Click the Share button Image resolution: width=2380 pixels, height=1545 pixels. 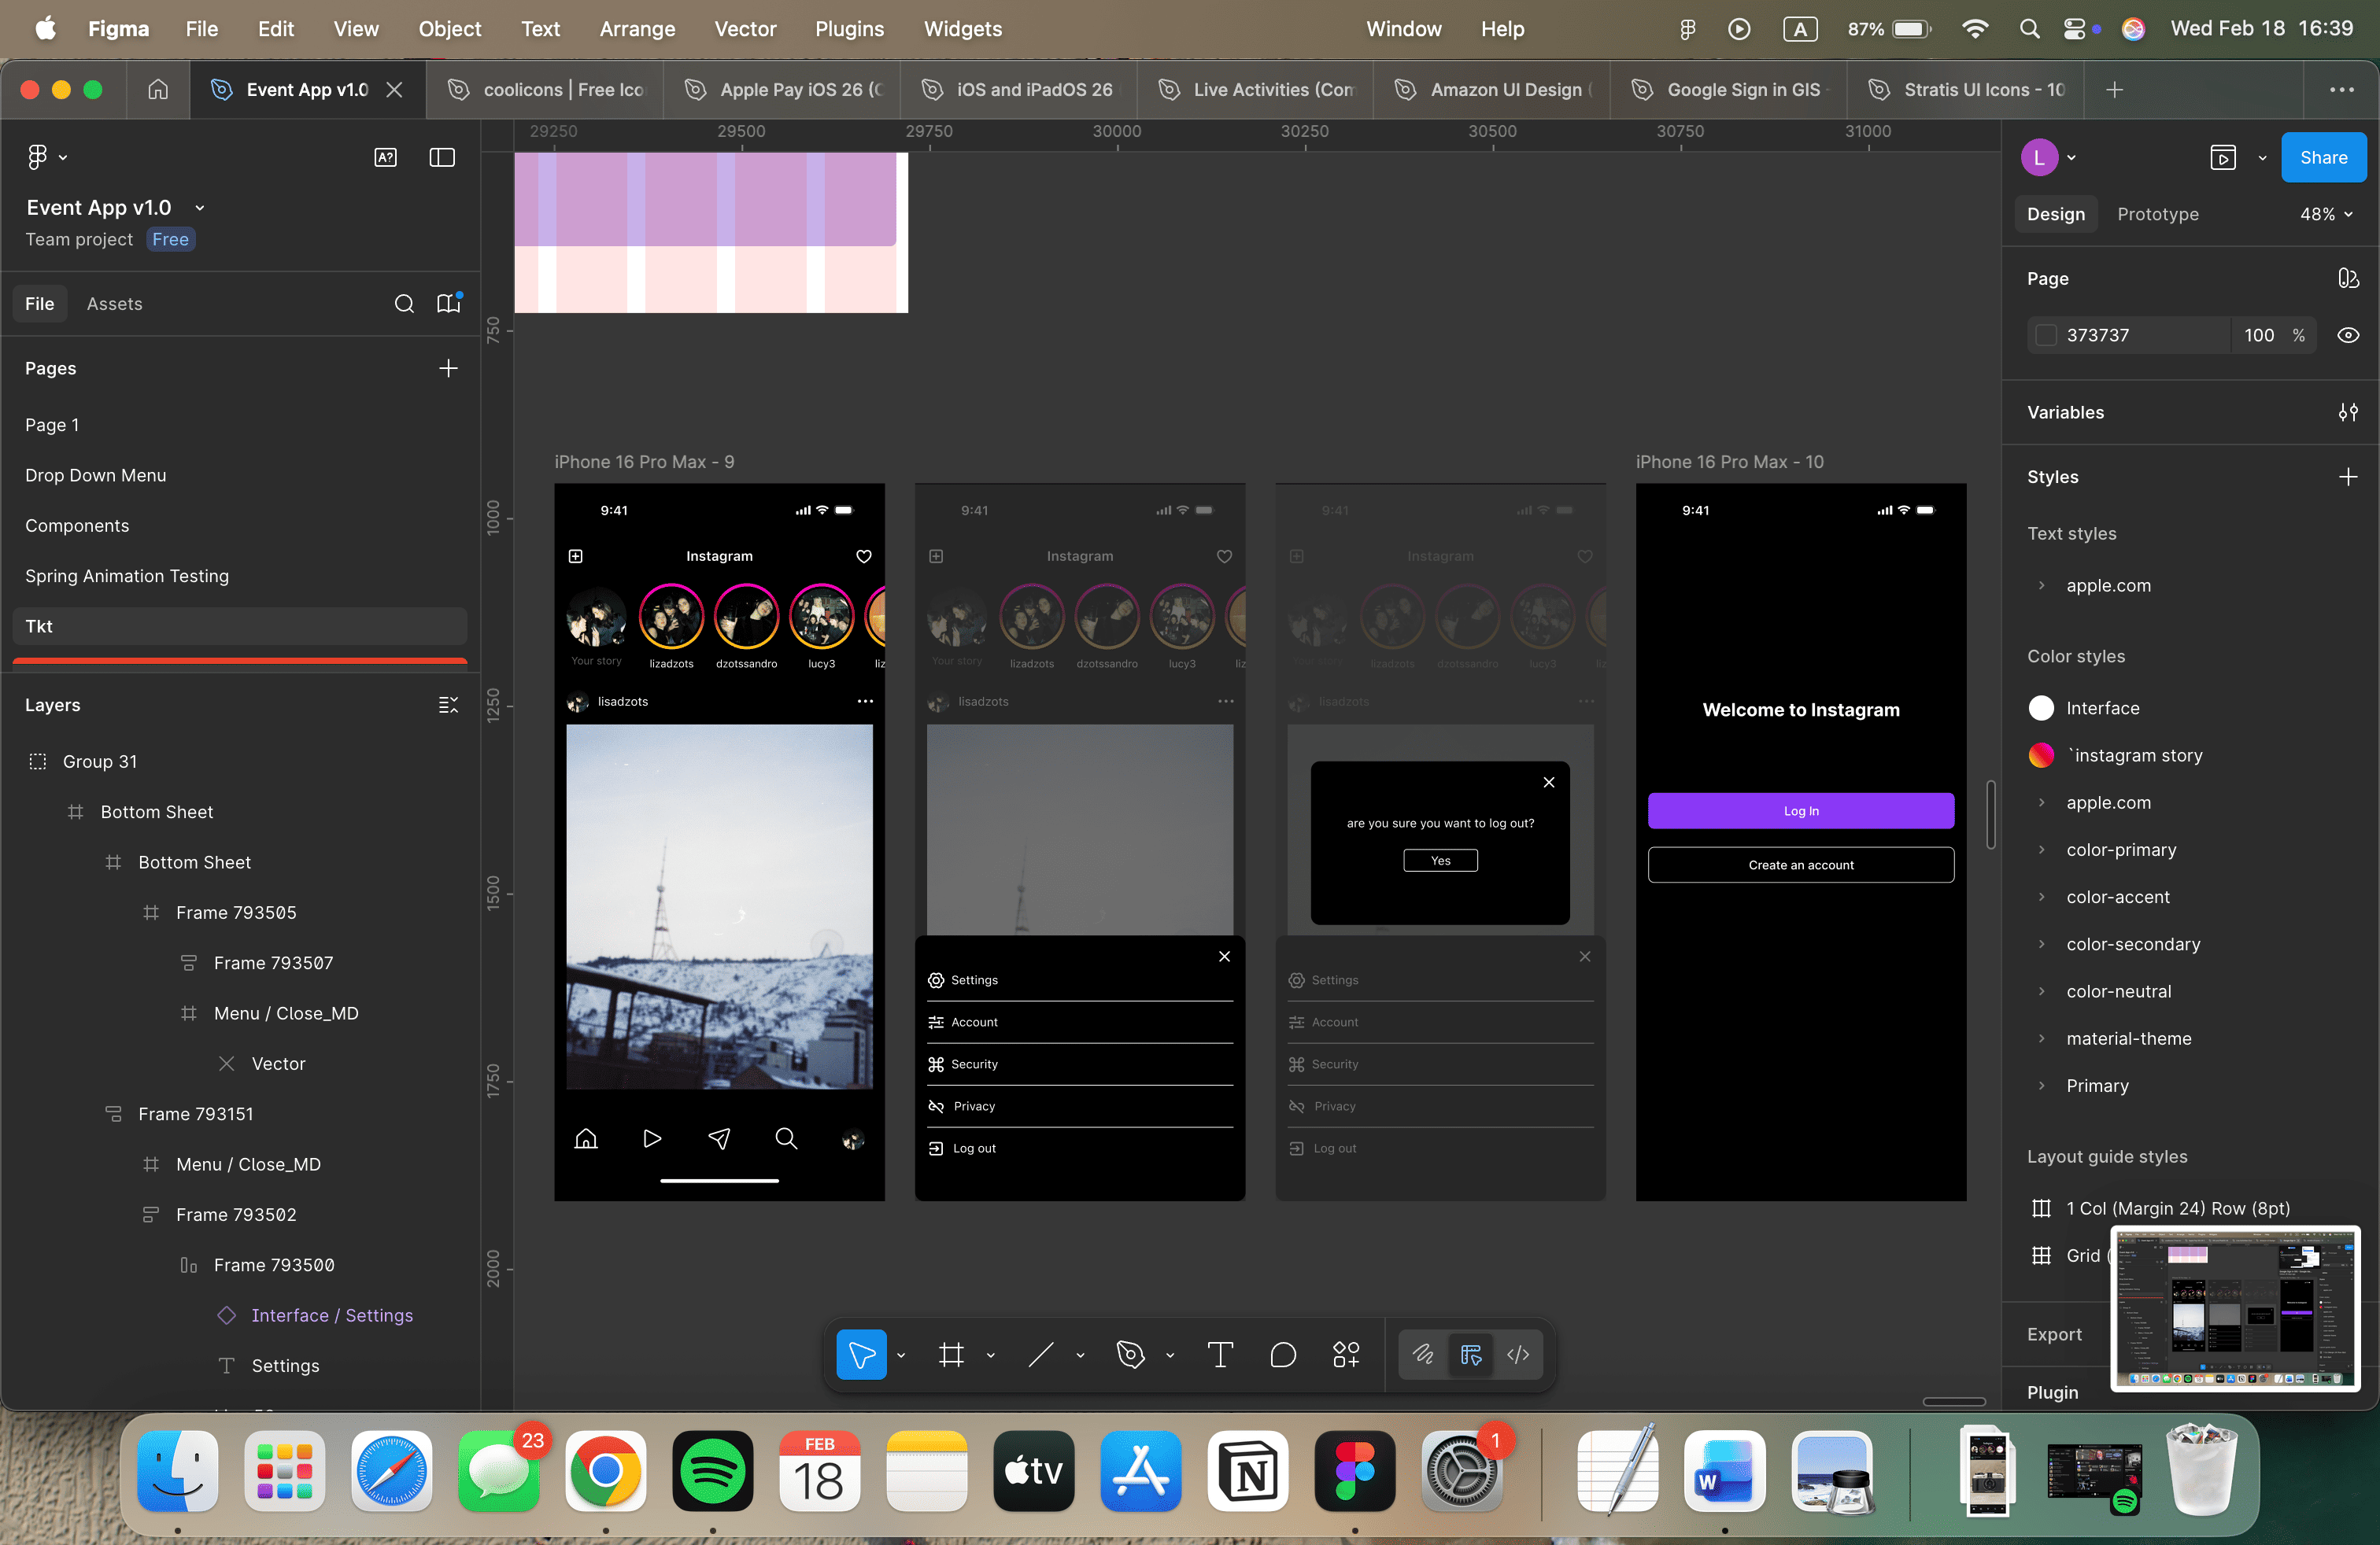[2323, 157]
